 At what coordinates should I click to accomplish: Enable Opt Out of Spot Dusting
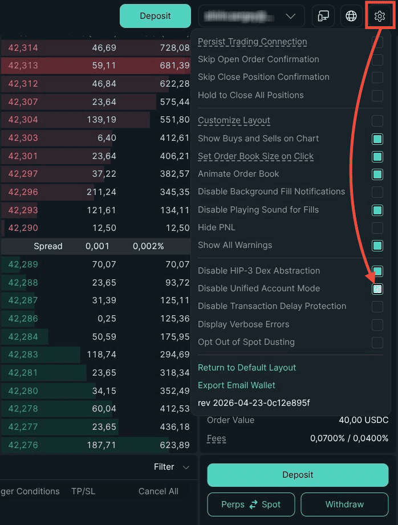(x=377, y=342)
